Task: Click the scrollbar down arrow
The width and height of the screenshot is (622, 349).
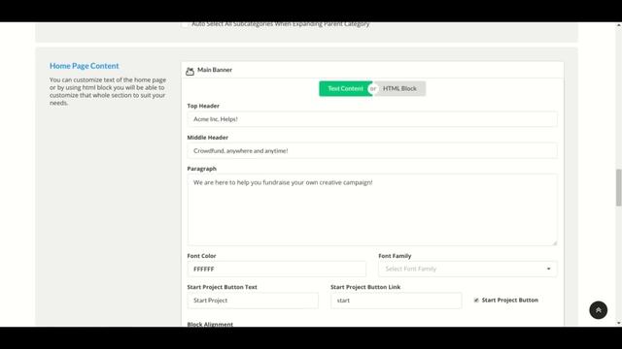Action: (x=618, y=324)
